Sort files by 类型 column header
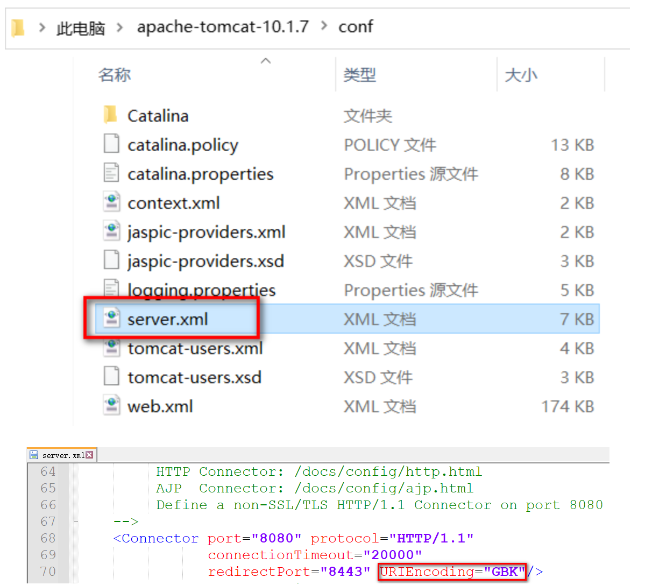645x585 pixels. pos(359,75)
